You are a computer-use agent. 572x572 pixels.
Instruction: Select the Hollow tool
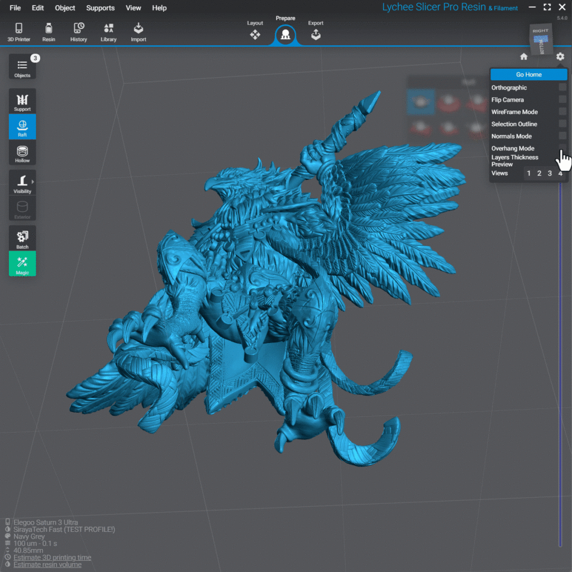(22, 152)
